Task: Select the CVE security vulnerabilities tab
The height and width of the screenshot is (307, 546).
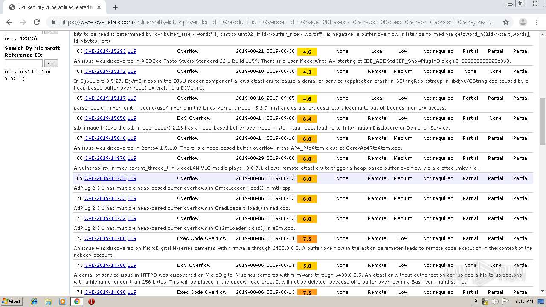Action: click(x=55, y=7)
